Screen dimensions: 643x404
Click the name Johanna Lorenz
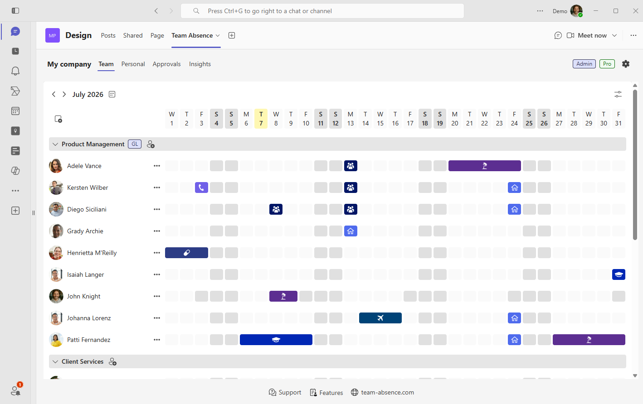coord(89,318)
